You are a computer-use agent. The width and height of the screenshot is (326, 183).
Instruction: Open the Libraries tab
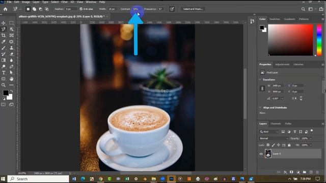point(298,65)
